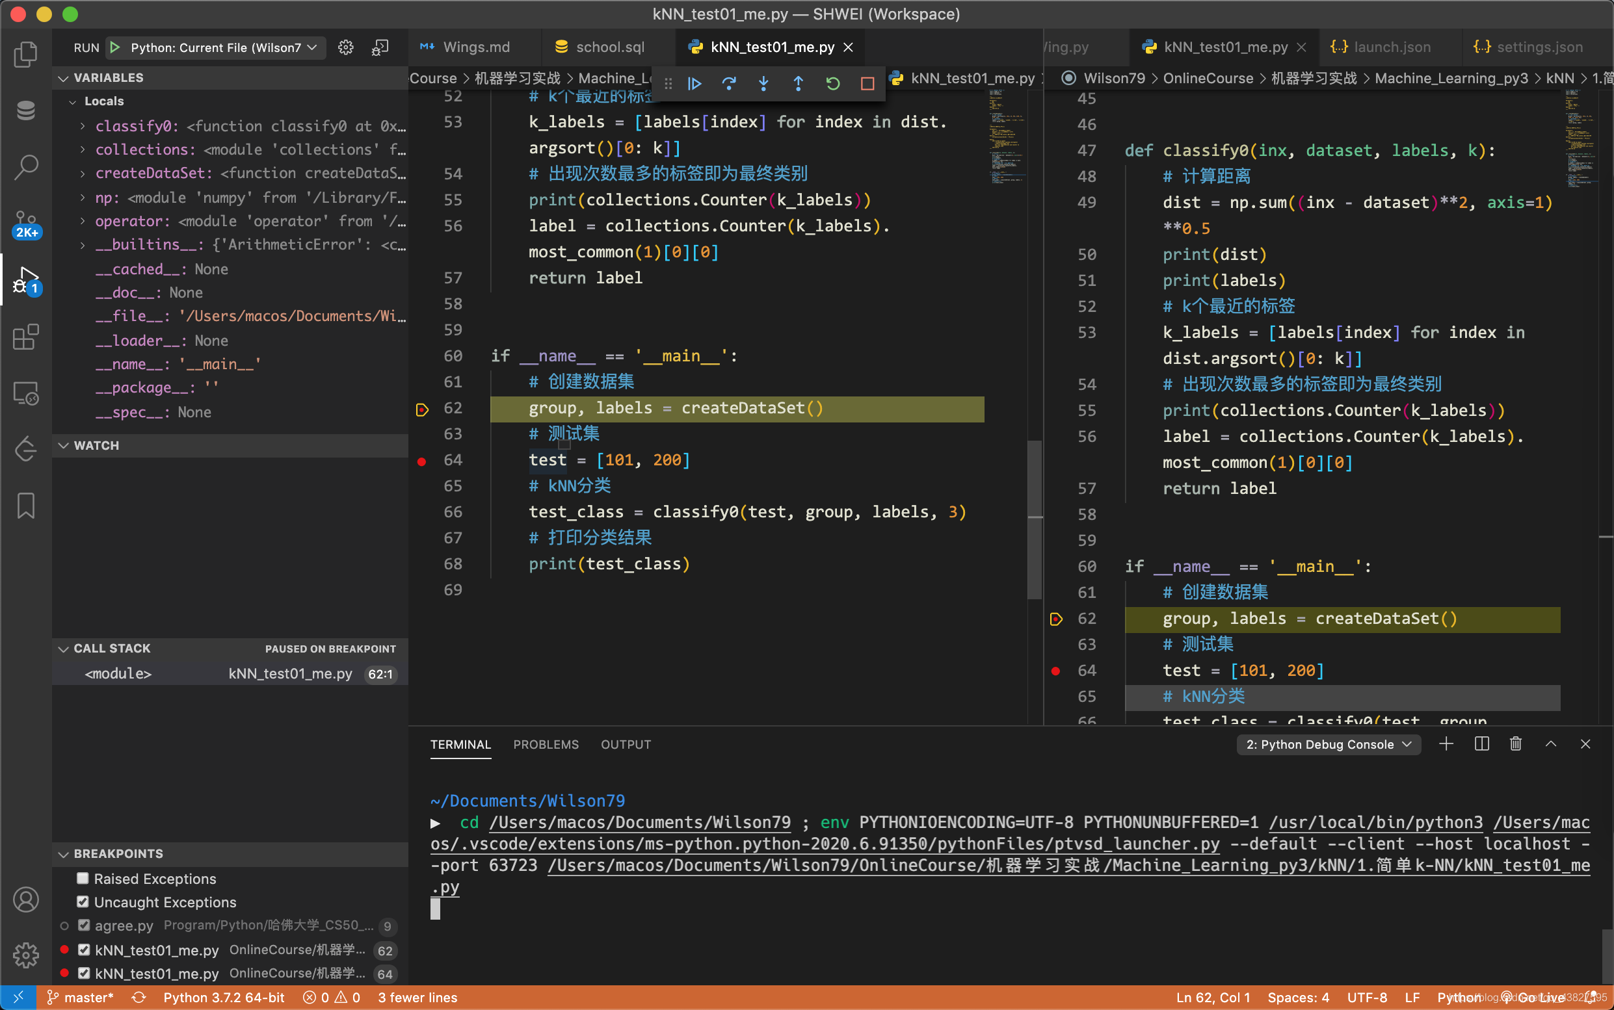Uncheck agree.py breakpoint checkbox
The height and width of the screenshot is (1010, 1614).
click(x=84, y=925)
